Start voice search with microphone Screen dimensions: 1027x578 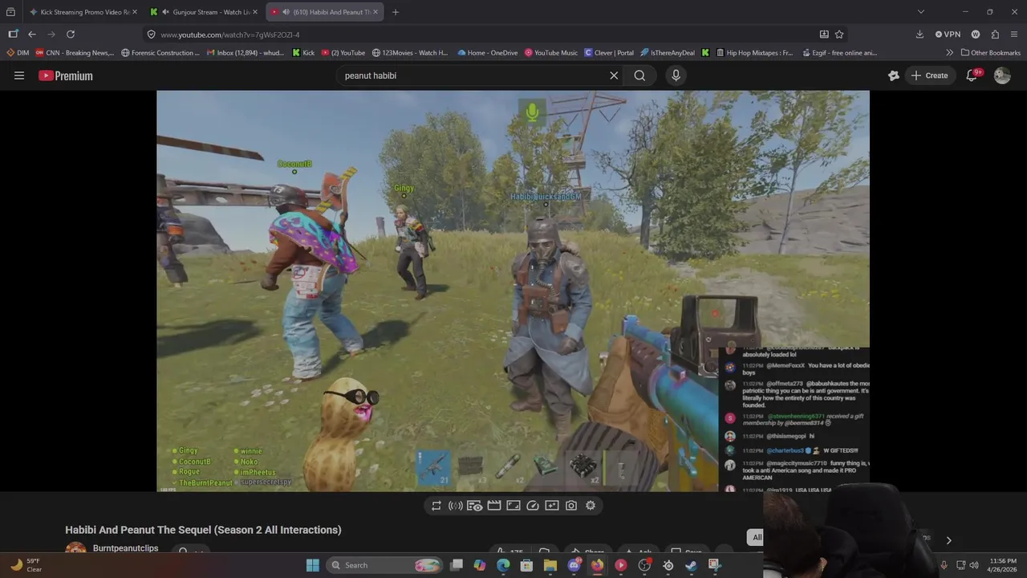point(676,75)
